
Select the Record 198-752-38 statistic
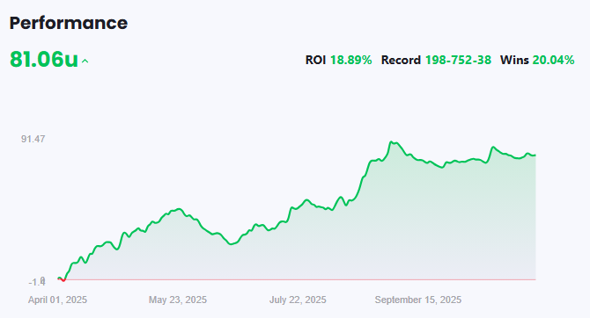point(436,60)
